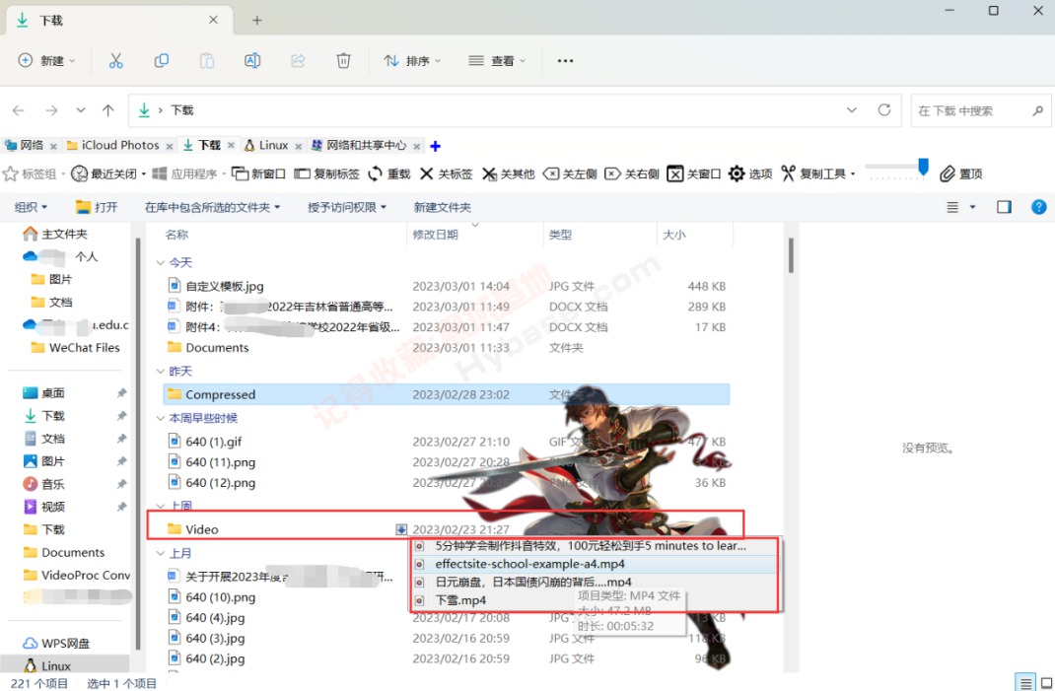
Task: Click the Rename icon in toolbar
Action: (x=252, y=60)
